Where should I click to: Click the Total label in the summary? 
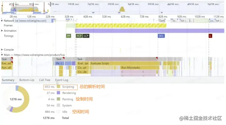tap(66, 118)
